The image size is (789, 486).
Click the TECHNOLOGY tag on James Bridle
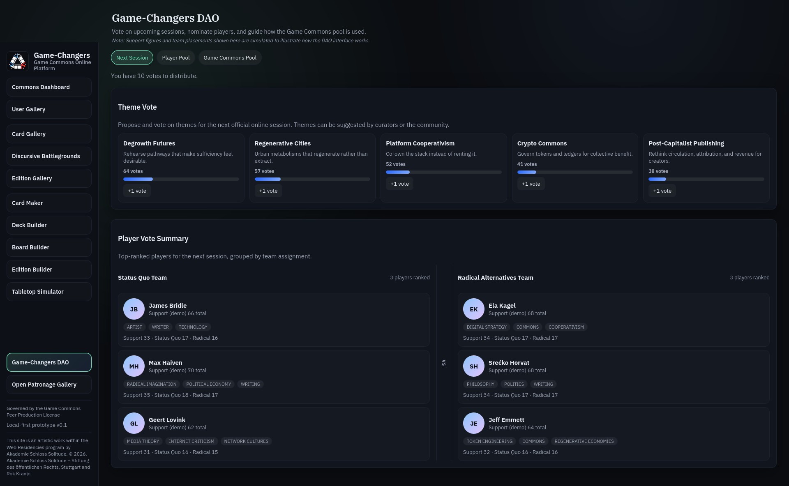click(193, 327)
